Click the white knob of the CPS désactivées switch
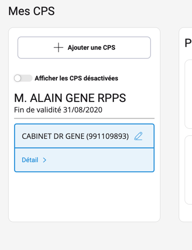Viewport: 192px width, 250px height. (x=18, y=78)
